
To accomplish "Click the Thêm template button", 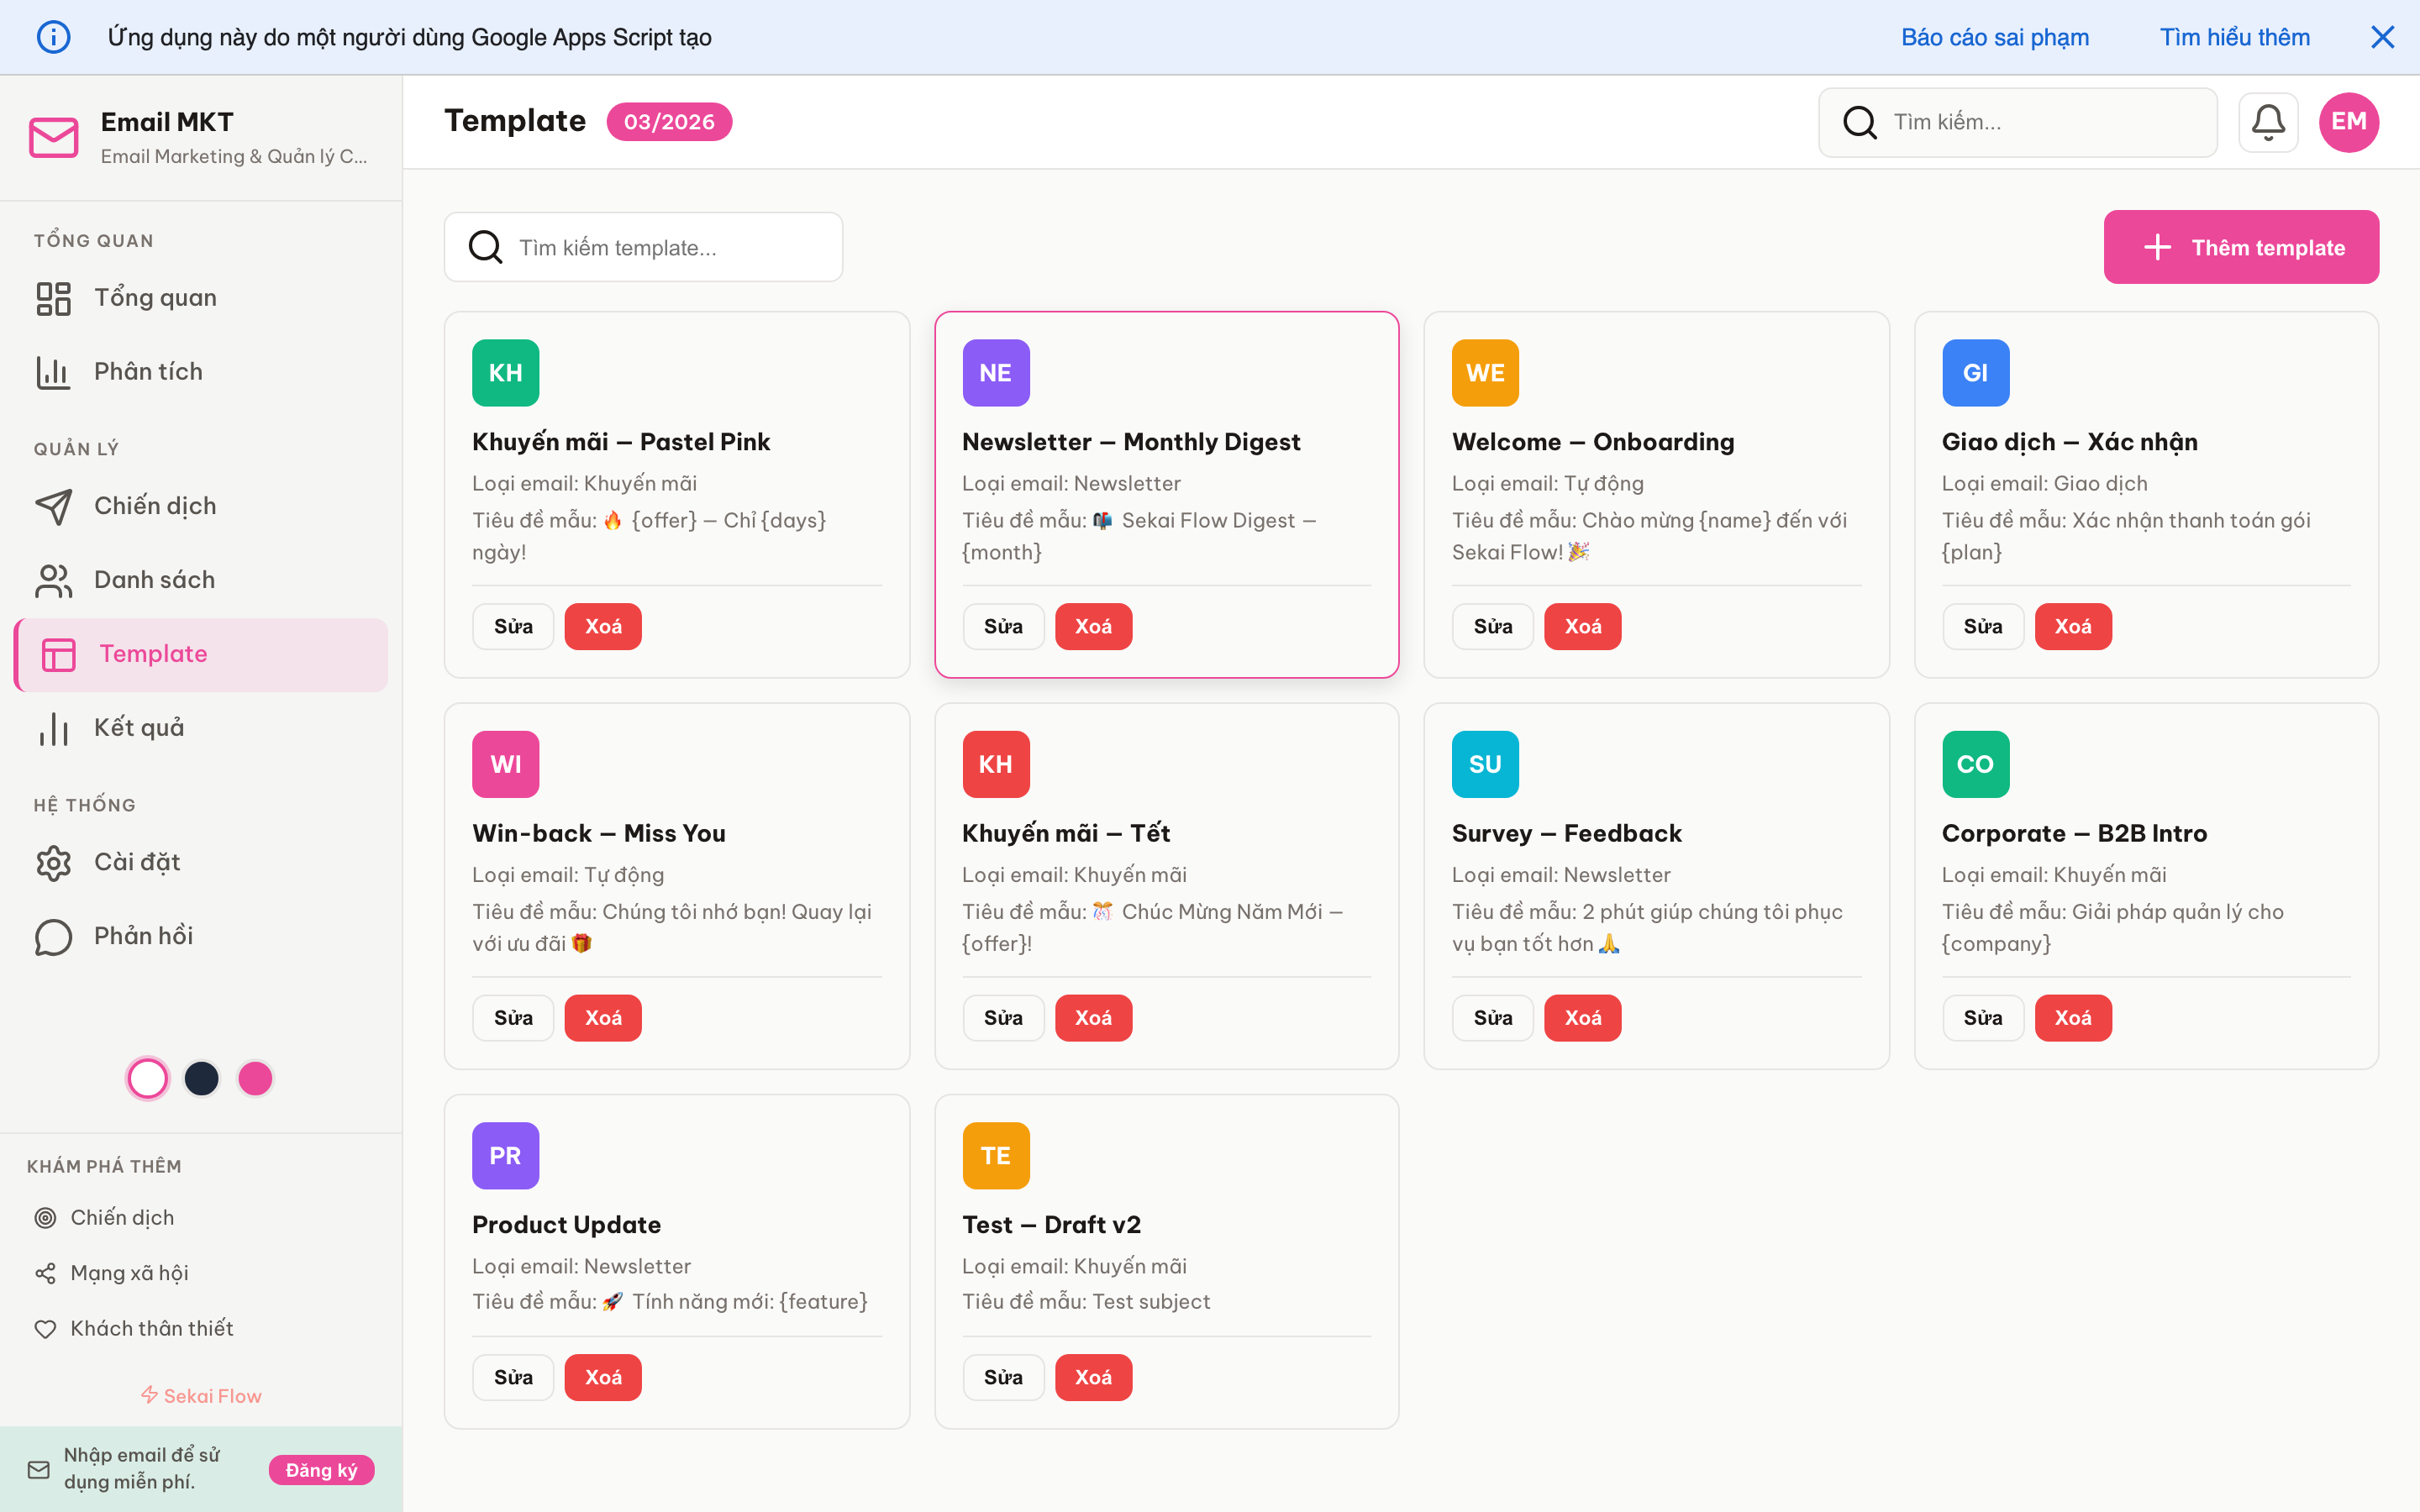I will click(x=2241, y=247).
